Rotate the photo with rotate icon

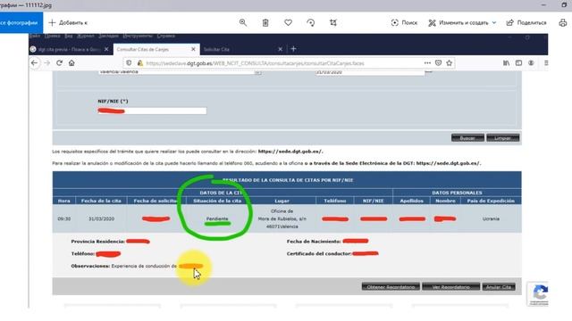[x=310, y=22]
